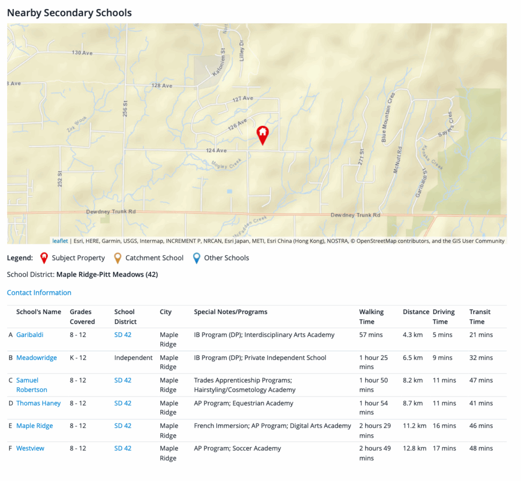Click SD 42 link in Garibaldi row

click(123, 335)
